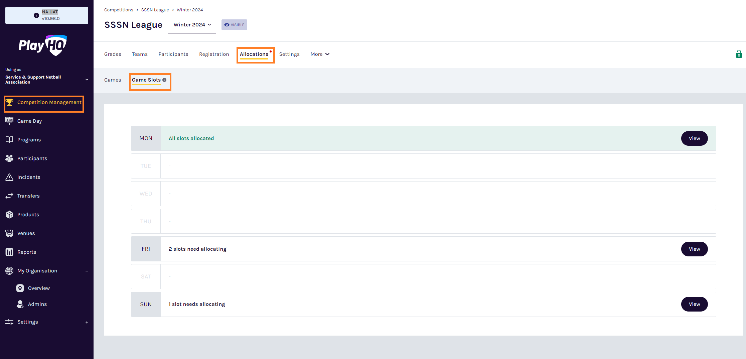Go to the Registration tab

(x=214, y=54)
